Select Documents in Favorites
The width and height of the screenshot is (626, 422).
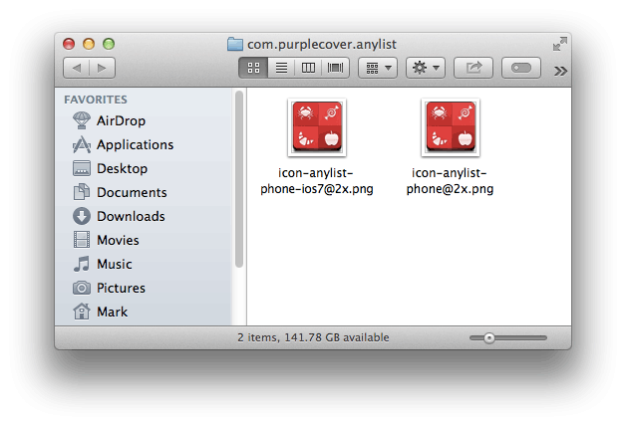click(132, 192)
